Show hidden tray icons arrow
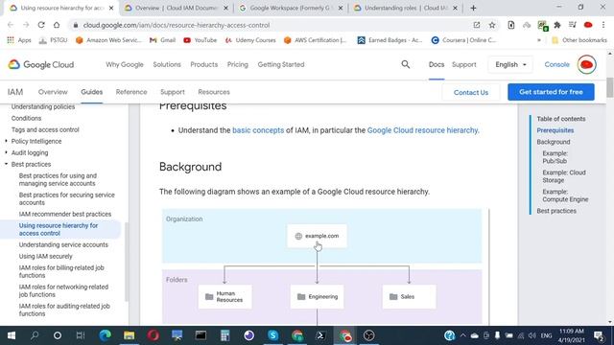The height and width of the screenshot is (345, 614). coord(462,335)
